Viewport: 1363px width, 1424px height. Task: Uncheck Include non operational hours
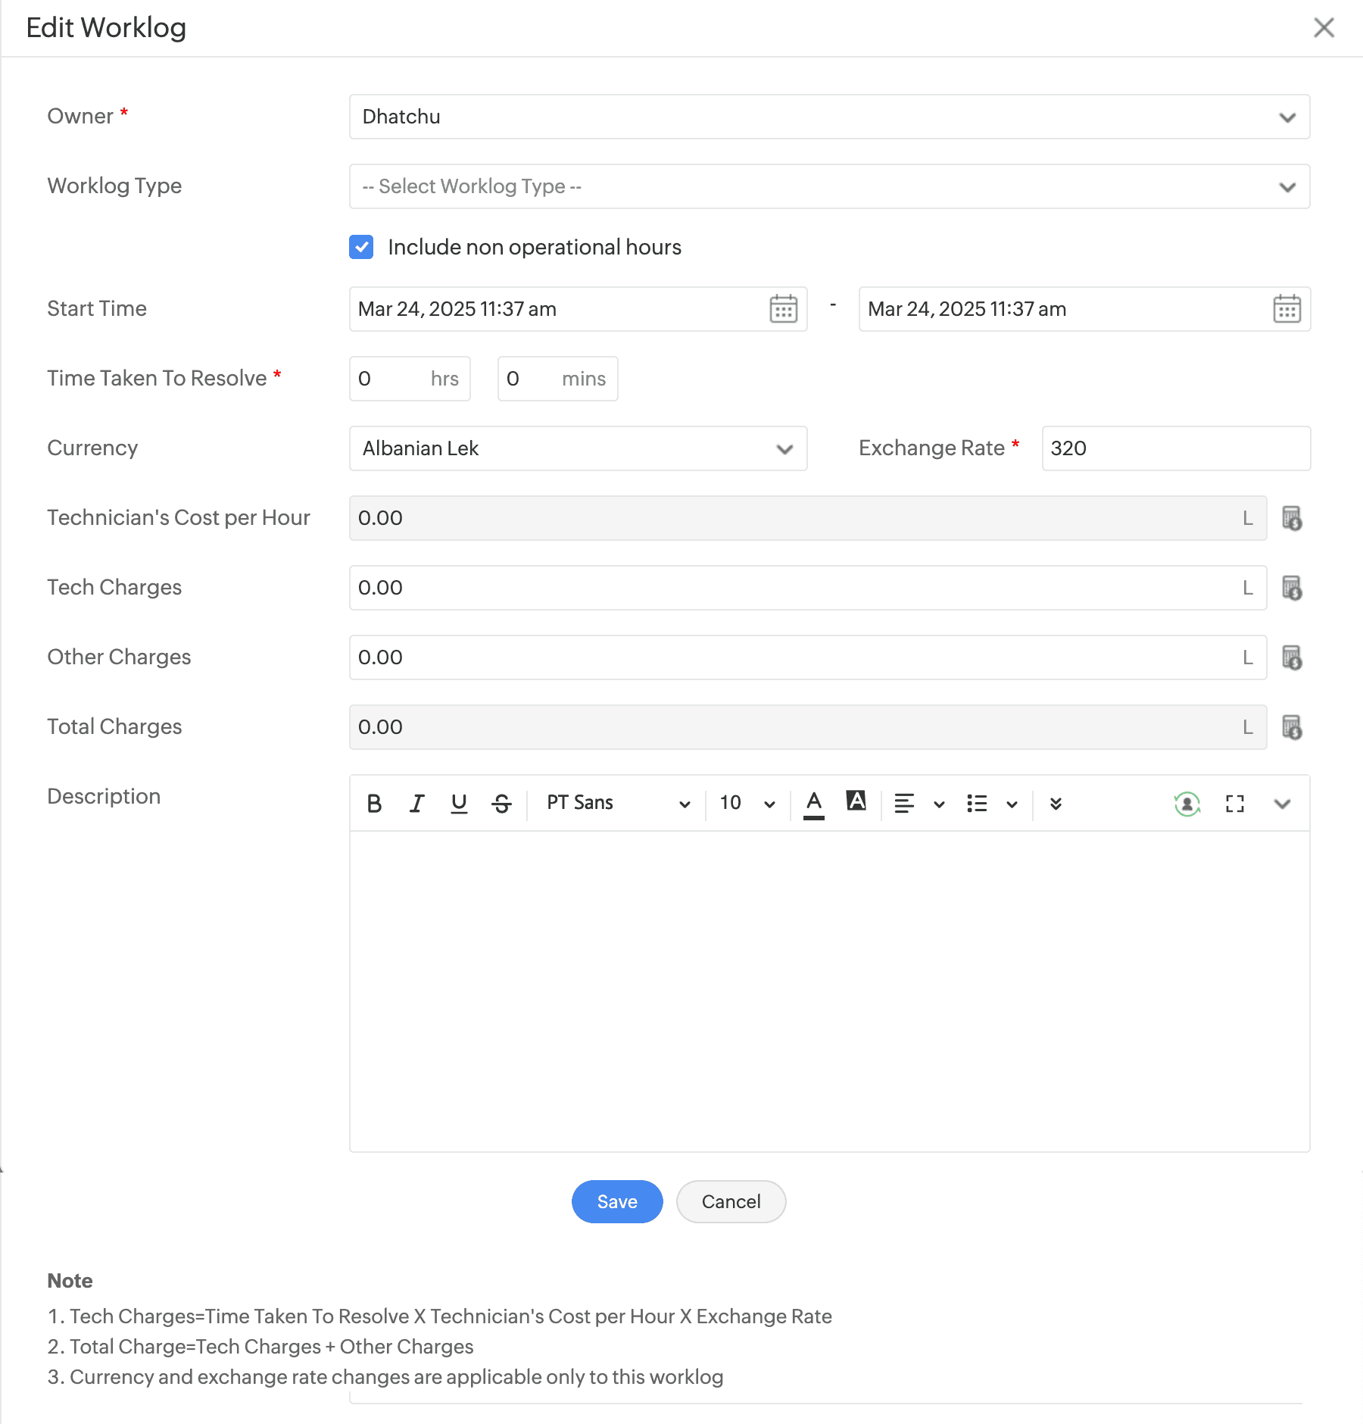(361, 247)
